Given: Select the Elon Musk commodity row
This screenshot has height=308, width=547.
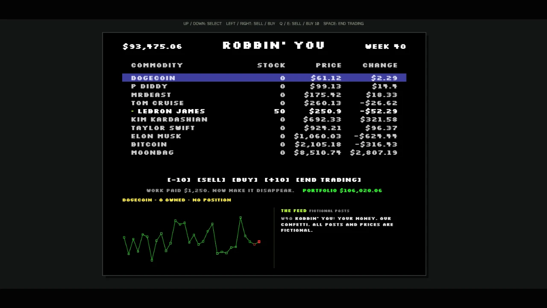Looking at the screenshot, I should pos(264,136).
